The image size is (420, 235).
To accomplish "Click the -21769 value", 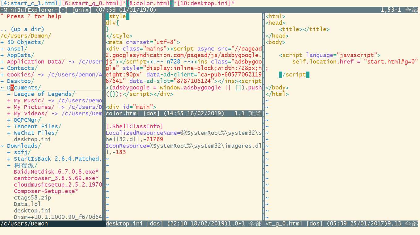I will 153,139.
